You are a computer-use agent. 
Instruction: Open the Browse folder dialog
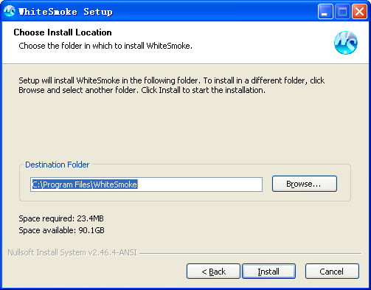click(305, 184)
